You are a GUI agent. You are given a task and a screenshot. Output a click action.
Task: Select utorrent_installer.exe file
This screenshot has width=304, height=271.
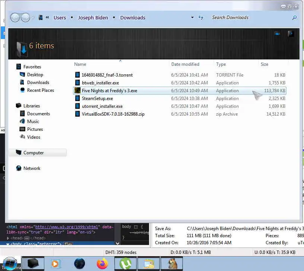point(180,106)
